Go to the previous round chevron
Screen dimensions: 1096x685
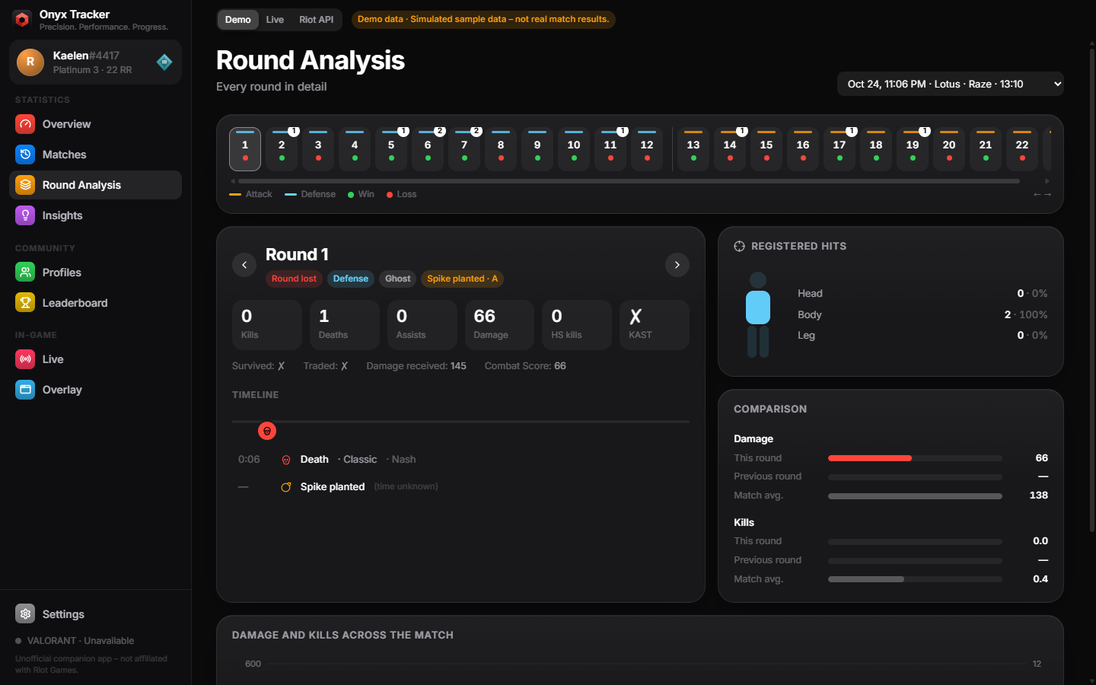coord(244,265)
